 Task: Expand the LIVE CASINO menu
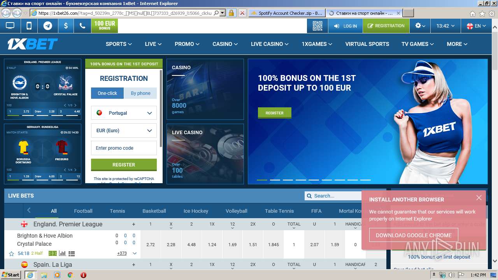point(270,44)
